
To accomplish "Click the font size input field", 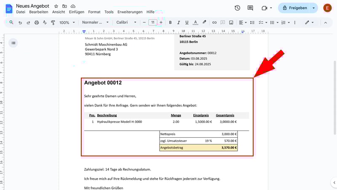I will pyautogui.click(x=152, y=22).
